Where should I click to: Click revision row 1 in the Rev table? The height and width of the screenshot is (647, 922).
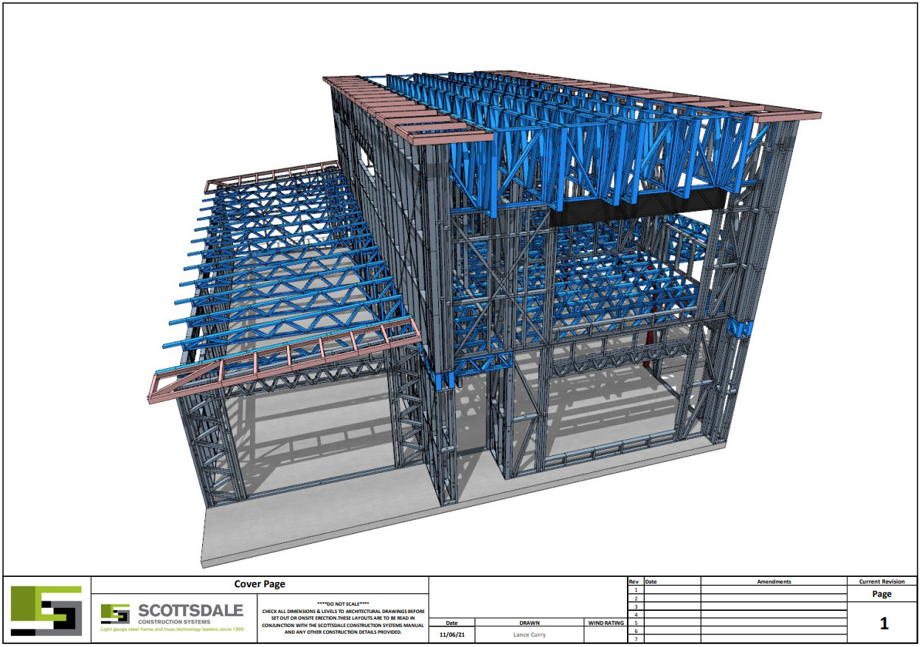[634, 589]
